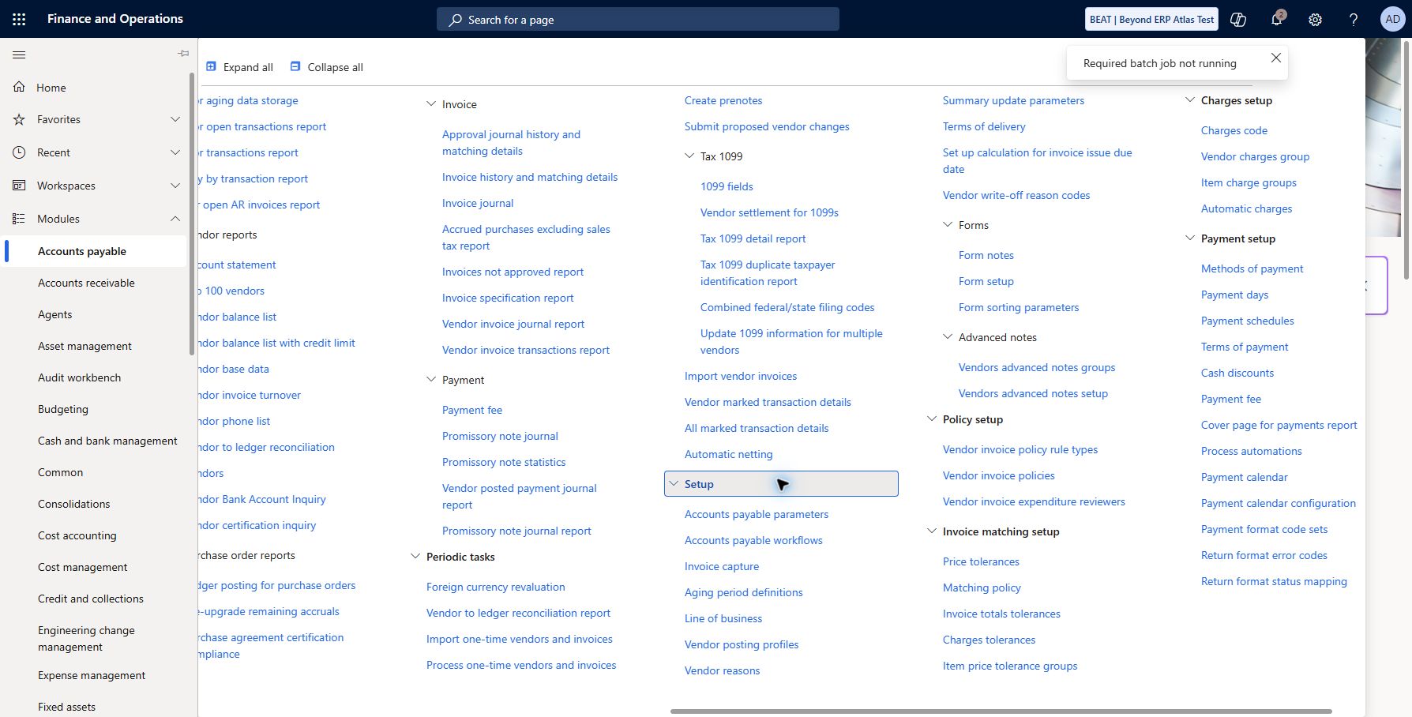Close the batch job notification
1412x717 pixels.
1275,58
